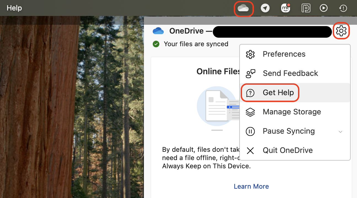
Task: Click the Learn More link
Action: click(251, 186)
